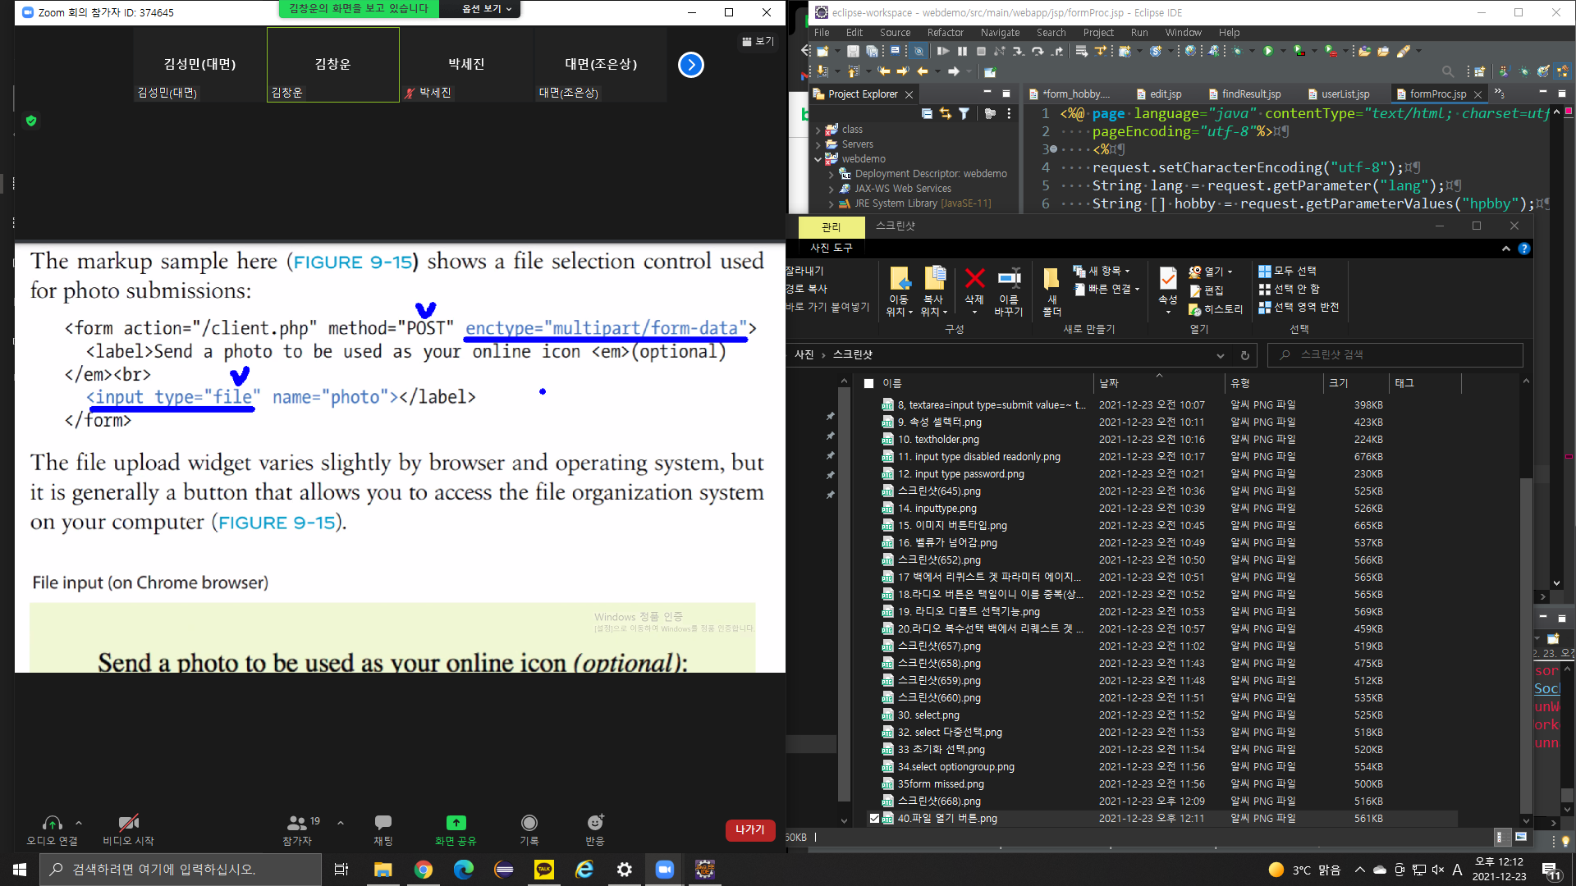Click the red delete icon in Explorer ribbon
Screen dimensions: 1576x886
(974, 280)
